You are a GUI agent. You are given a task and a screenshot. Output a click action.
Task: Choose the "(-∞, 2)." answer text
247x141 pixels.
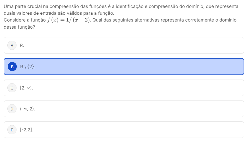(28, 109)
